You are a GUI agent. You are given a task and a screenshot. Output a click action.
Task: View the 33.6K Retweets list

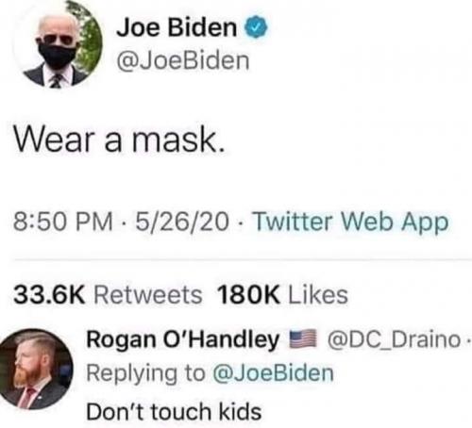pos(108,295)
